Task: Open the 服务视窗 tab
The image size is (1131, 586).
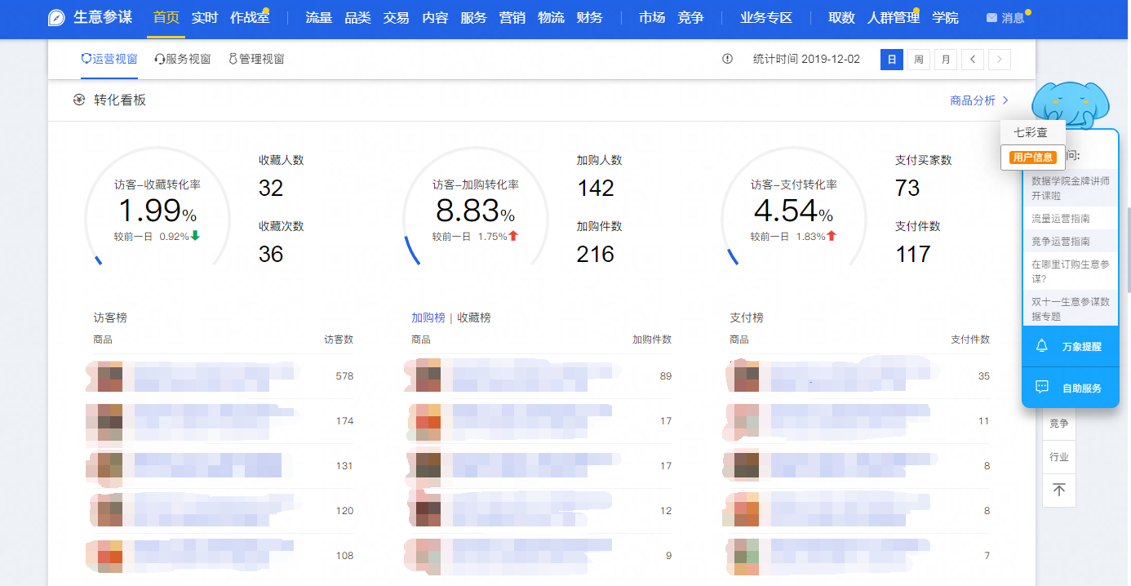Action: tap(183, 59)
